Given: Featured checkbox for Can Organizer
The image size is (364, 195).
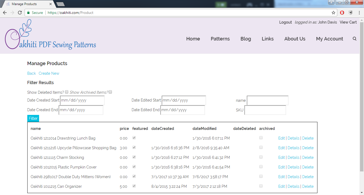Looking at the screenshot, I should tap(134, 186).
